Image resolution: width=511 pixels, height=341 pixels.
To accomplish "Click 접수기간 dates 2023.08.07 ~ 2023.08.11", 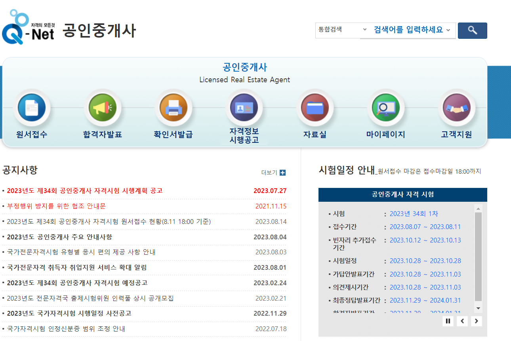I will [x=425, y=227].
